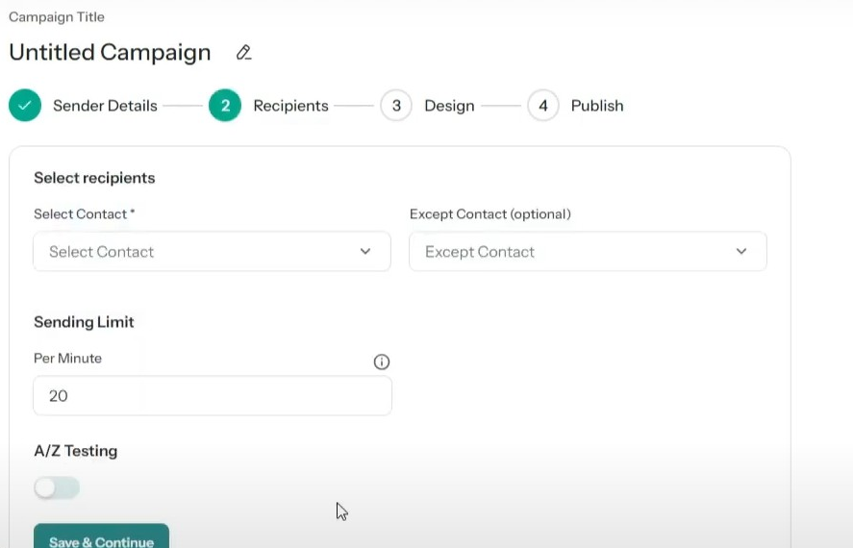The height and width of the screenshot is (548, 853).
Task: Click the completed Sender Details checkmark circle
Action: [x=25, y=106]
